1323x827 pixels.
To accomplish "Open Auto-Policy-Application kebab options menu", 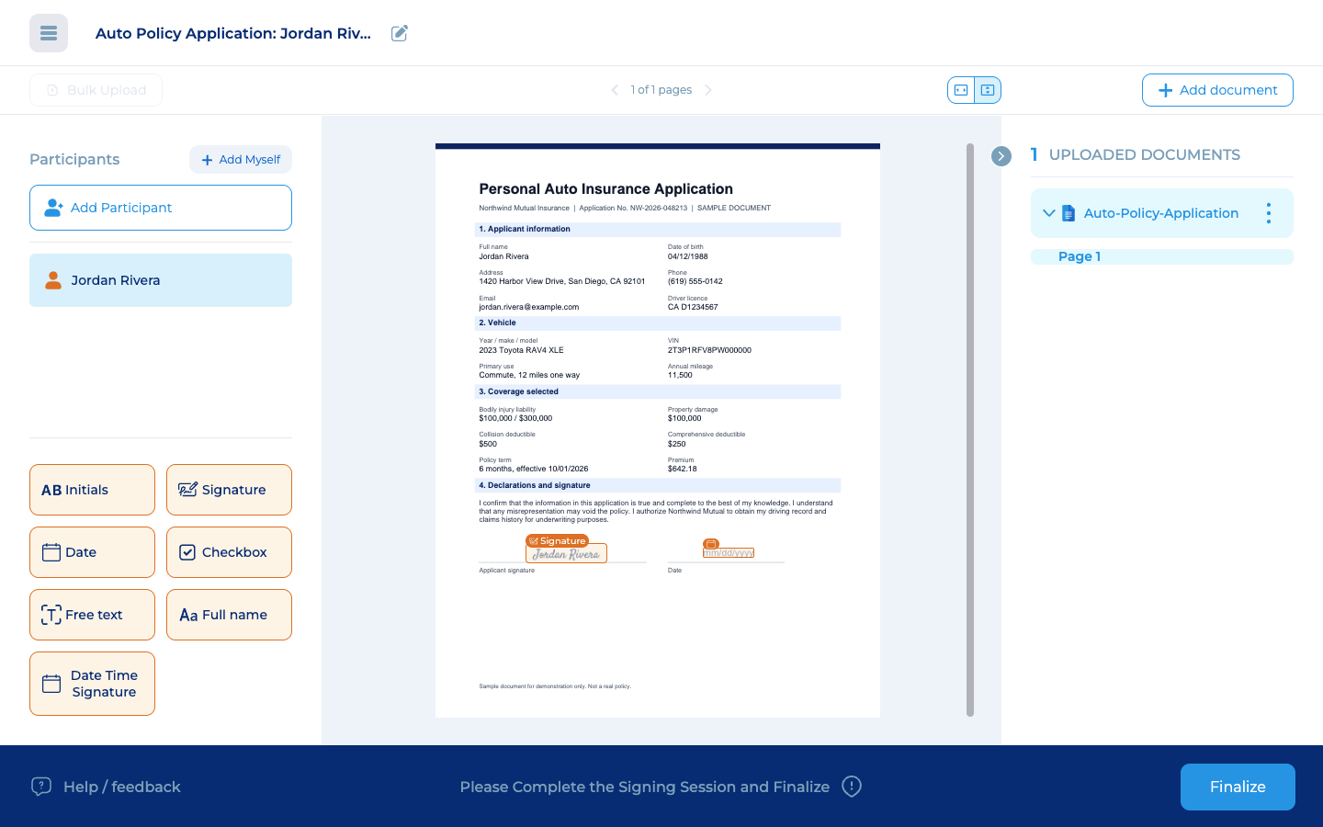I will coord(1269,213).
